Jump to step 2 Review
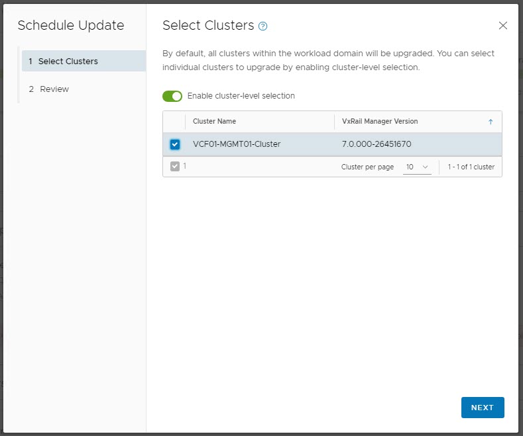The image size is (523, 436). 54,89
